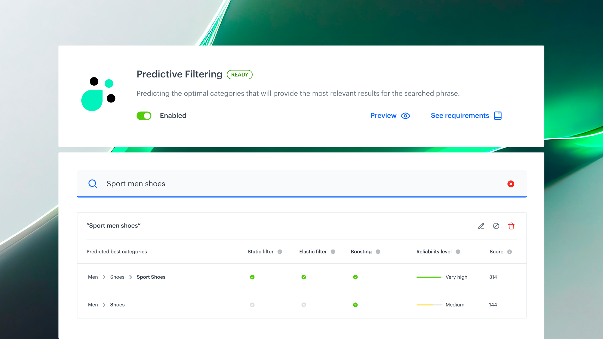Viewport: 603px width, 339px height.
Task: Click the Static filter checkmark in Sport Shoes row
Action: pyautogui.click(x=252, y=277)
